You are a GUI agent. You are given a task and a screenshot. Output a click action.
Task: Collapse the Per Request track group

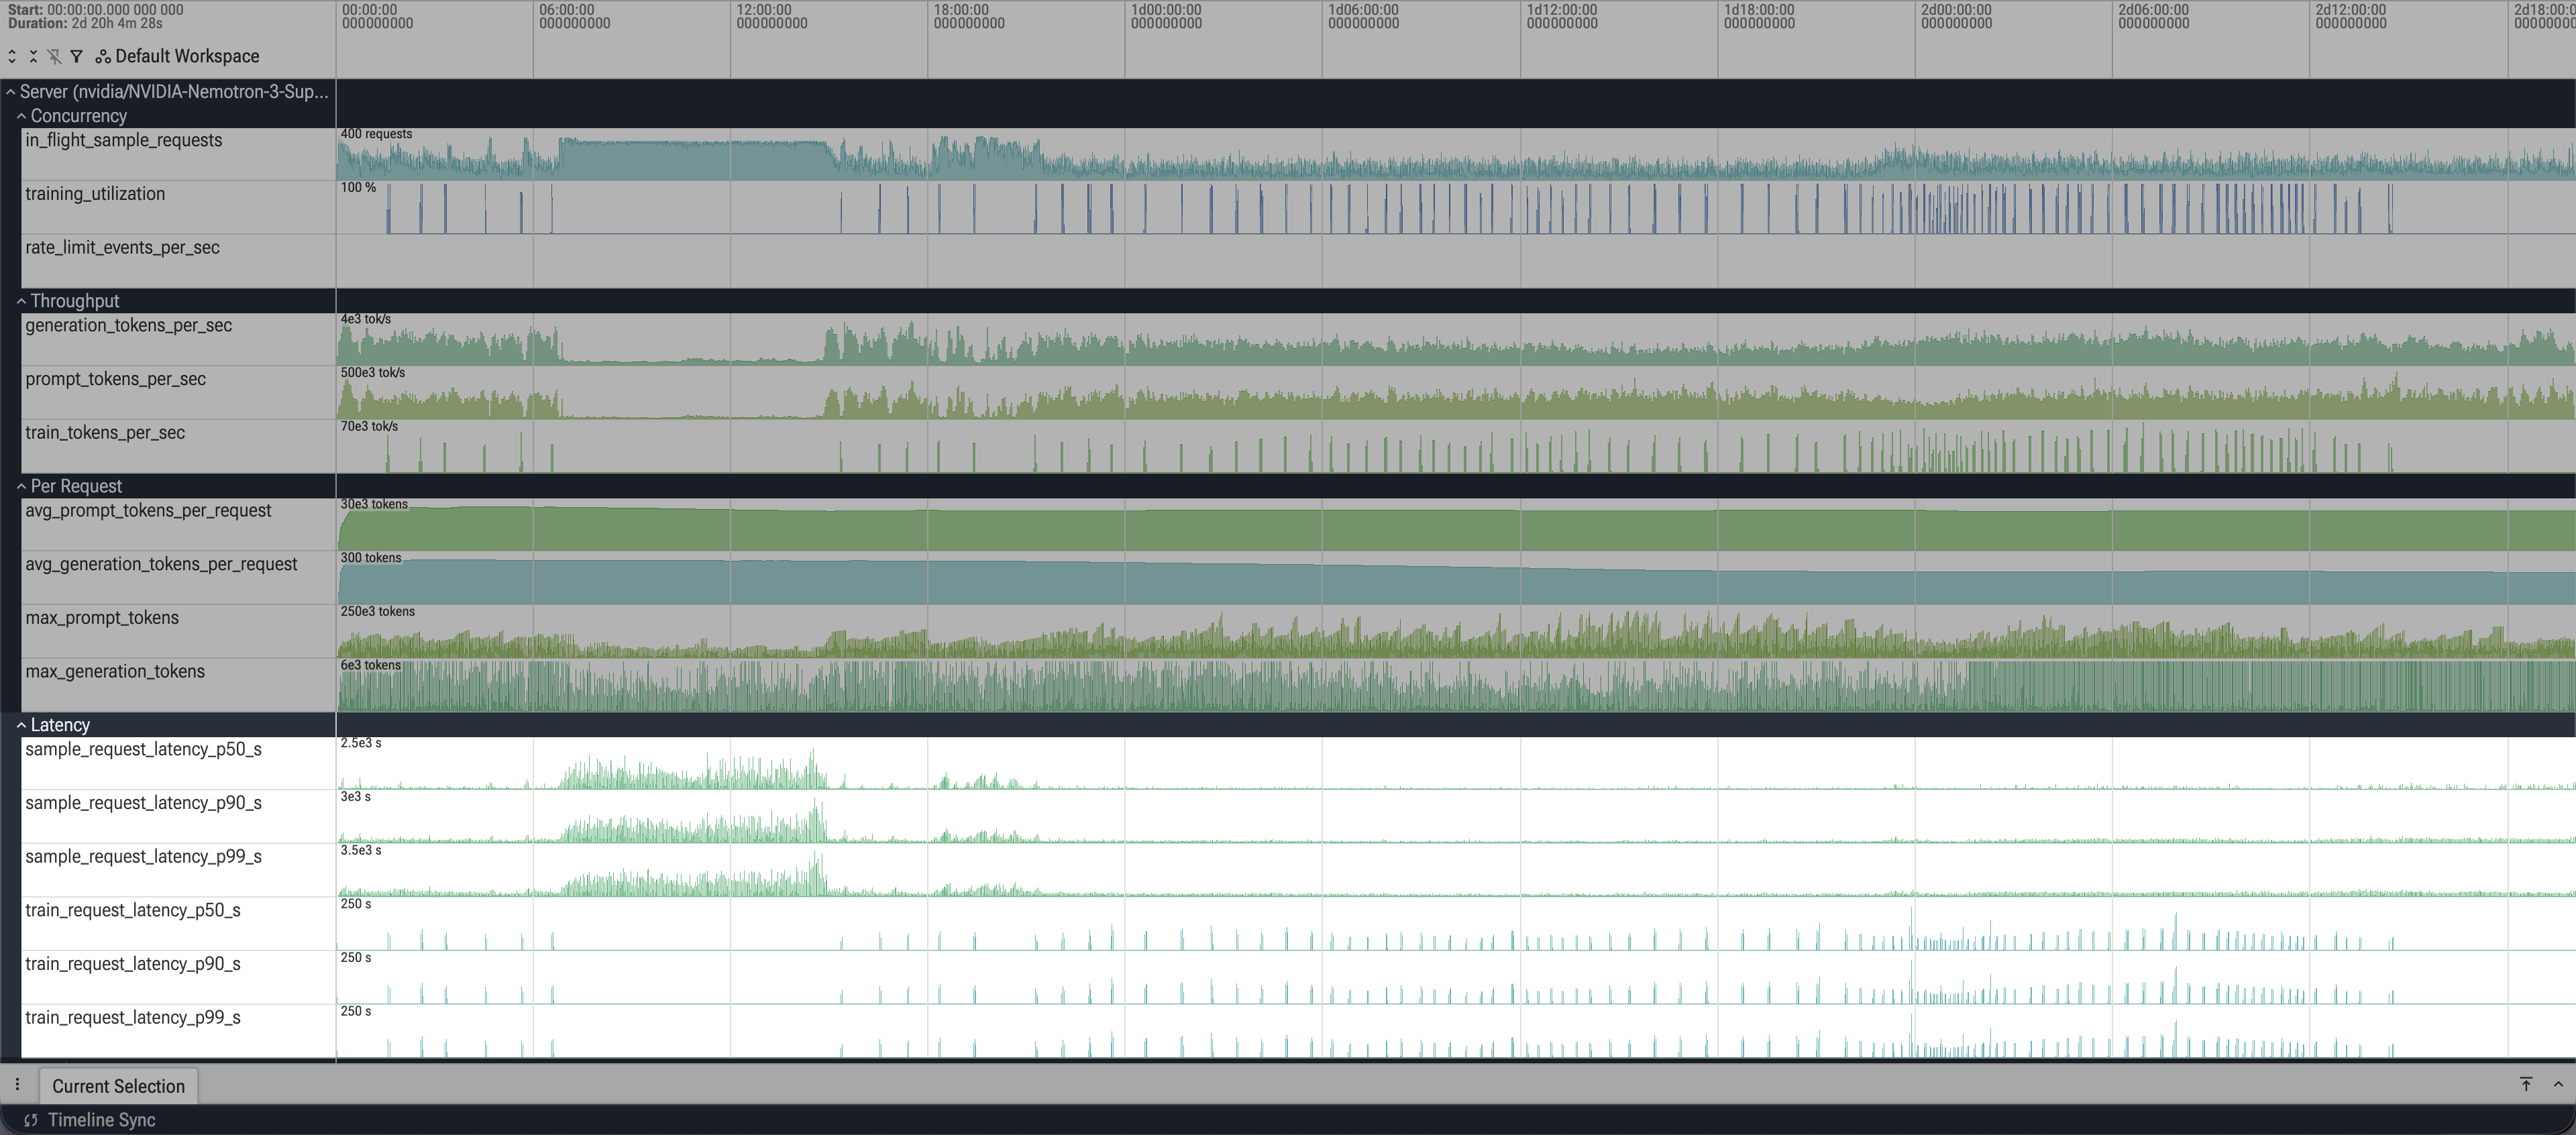click(x=21, y=486)
